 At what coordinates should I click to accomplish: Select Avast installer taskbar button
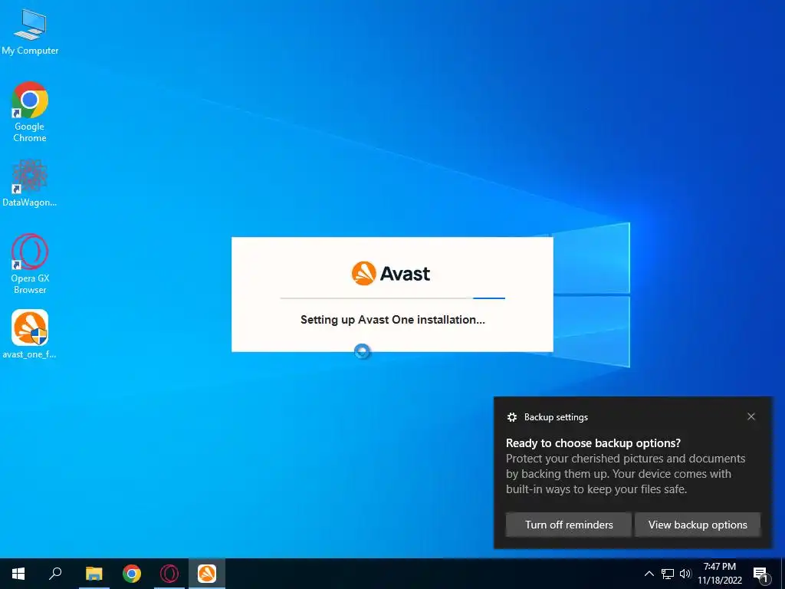click(x=207, y=574)
